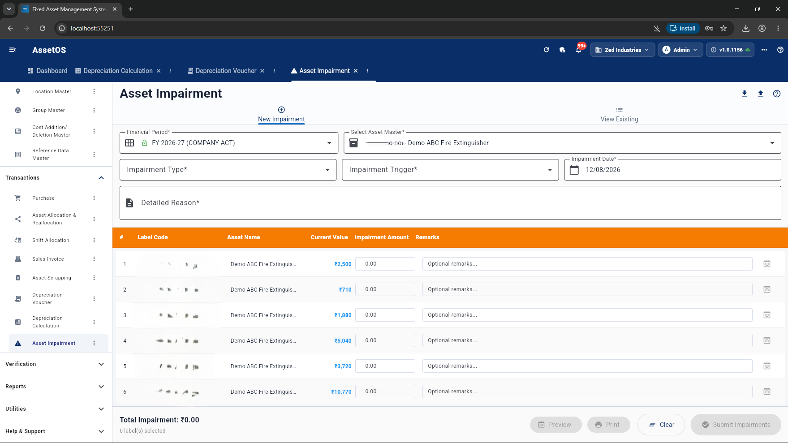Open the Impairment Trigger dropdown

(450, 170)
